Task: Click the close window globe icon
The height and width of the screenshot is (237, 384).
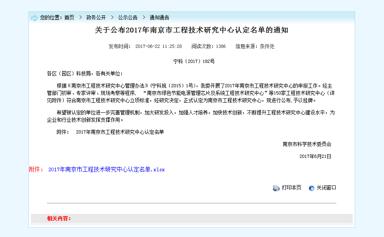Action: pos(312,188)
